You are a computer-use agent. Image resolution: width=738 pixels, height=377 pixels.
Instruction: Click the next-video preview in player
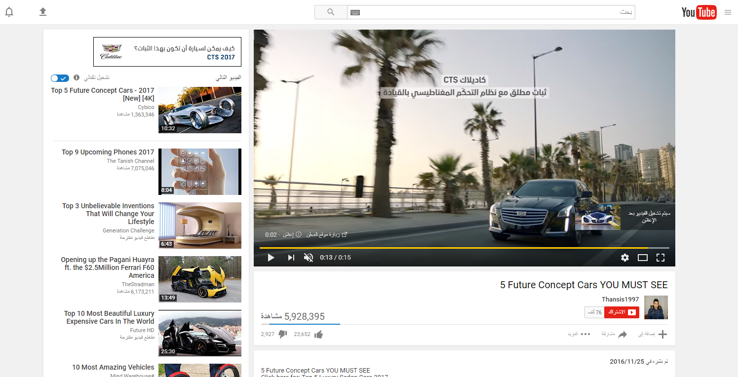click(598, 217)
